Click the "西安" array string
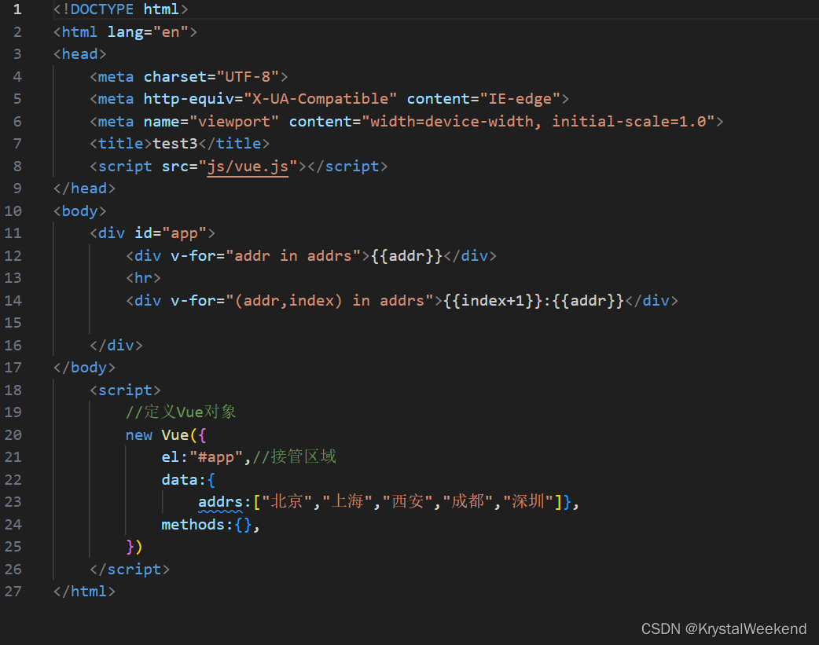 [407, 502]
